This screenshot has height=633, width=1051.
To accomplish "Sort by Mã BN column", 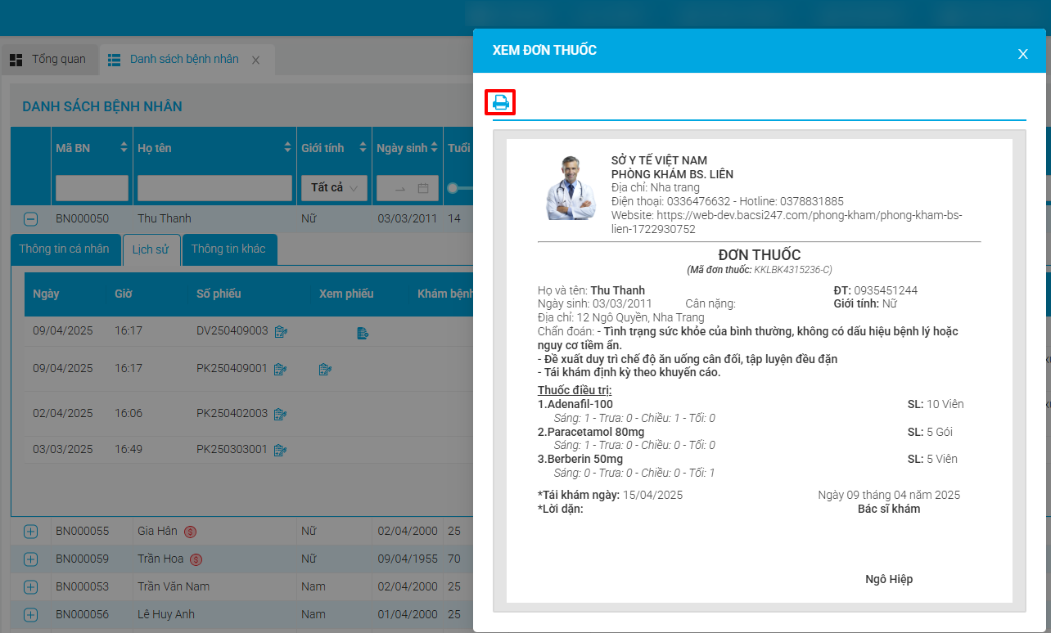I will click(124, 148).
